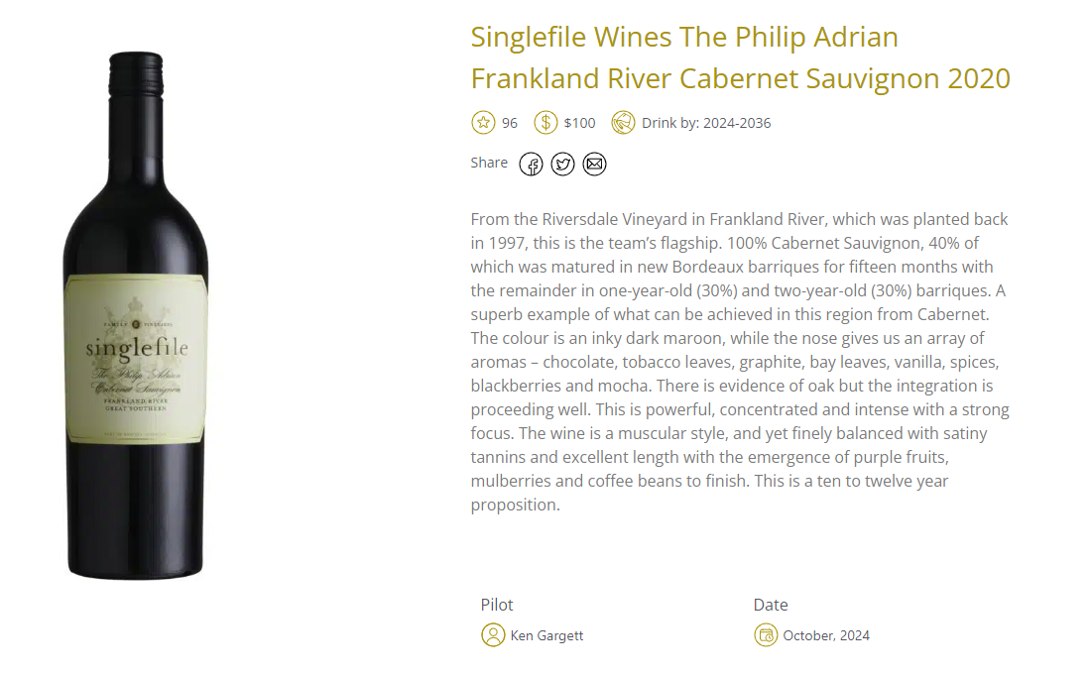The width and height of the screenshot is (1091, 675).
Task: Open the Singlefile wine bottle image
Action: [136, 315]
